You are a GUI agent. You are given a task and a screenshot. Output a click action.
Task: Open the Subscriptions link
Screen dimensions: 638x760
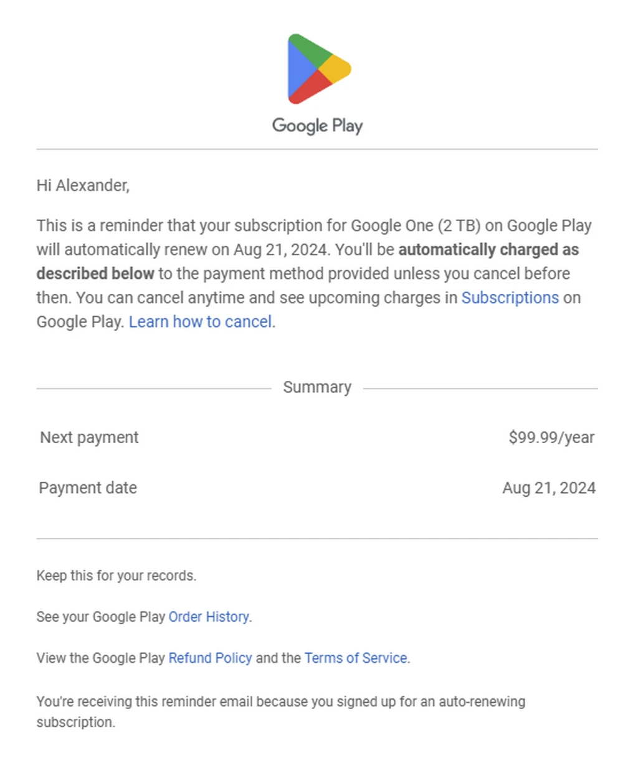510,298
